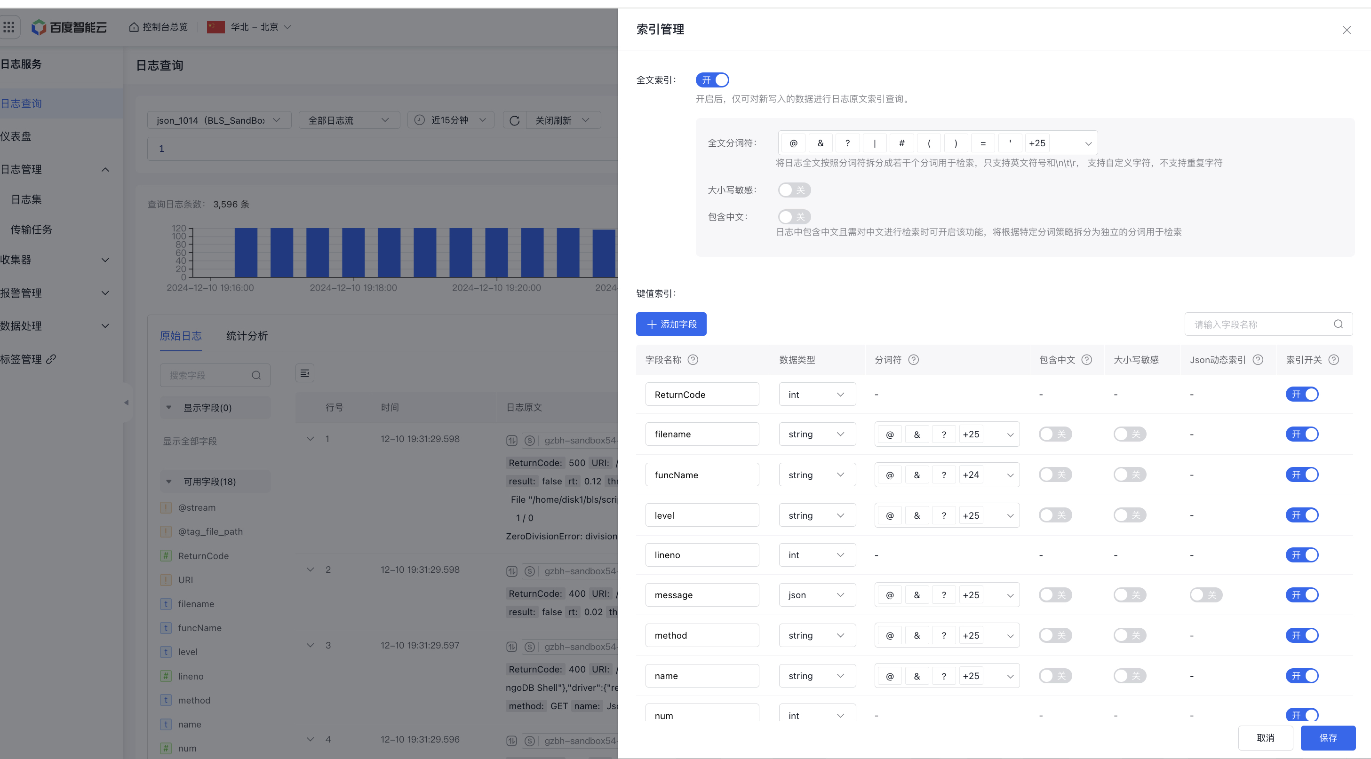The image size is (1371, 759).
Task: Click the lineno field name input
Action: click(702, 555)
